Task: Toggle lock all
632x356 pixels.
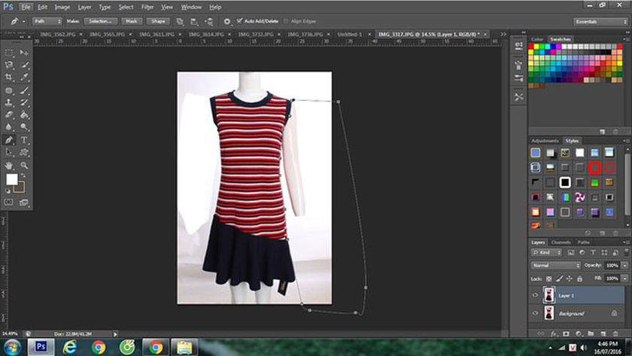Action: pyautogui.click(x=579, y=278)
